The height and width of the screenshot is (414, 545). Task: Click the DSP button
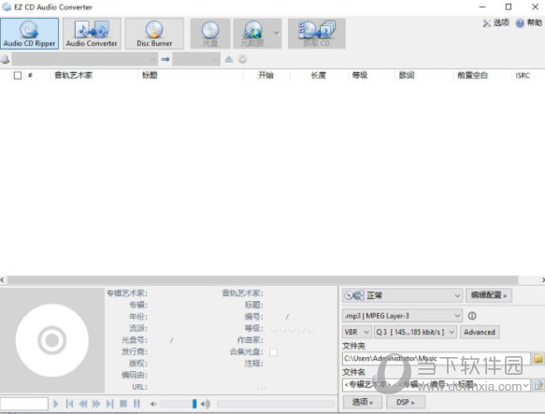pyautogui.click(x=406, y=402)
